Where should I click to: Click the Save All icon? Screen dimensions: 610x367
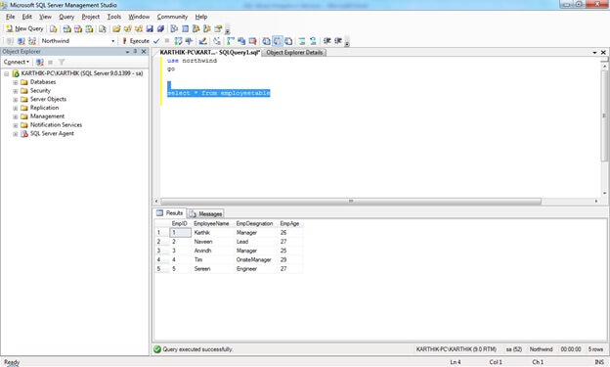[160, 28]
